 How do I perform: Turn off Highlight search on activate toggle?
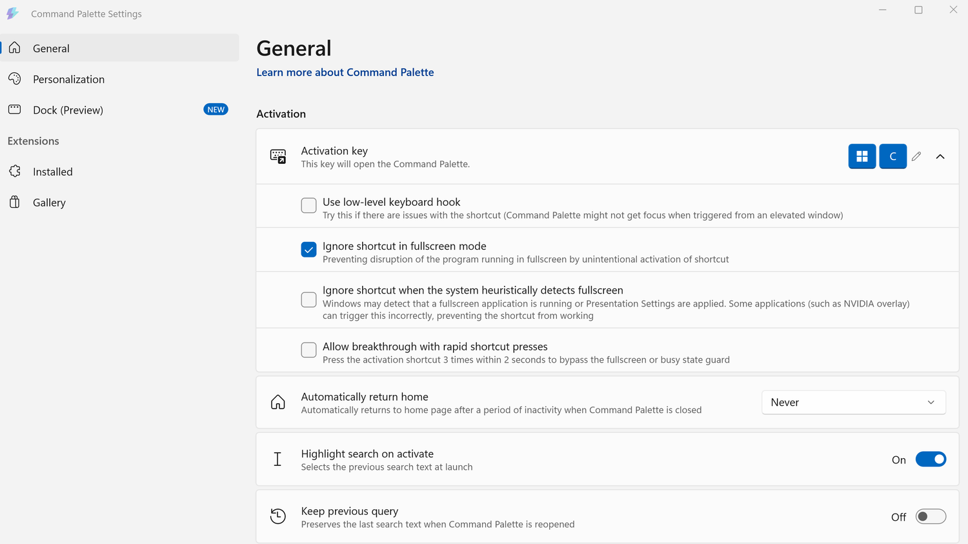(931, 459)
